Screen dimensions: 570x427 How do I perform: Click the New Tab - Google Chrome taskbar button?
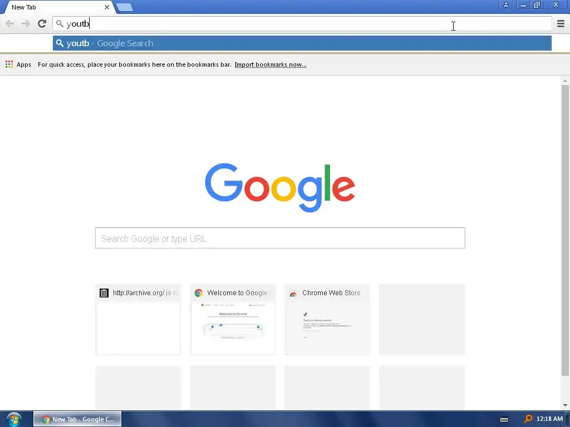pyautogui.click(x=77, y=419)
